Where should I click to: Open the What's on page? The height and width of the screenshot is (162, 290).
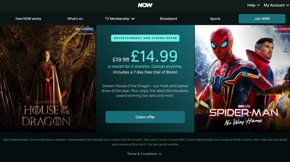(x=75, y=19)
